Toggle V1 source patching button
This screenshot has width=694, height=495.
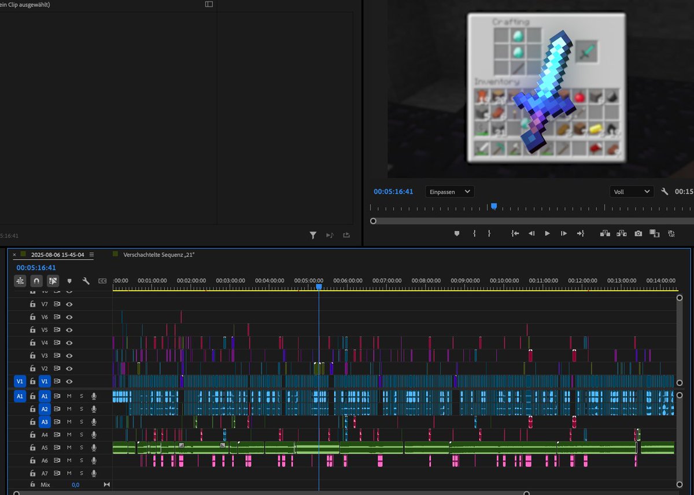coord(20,381)
